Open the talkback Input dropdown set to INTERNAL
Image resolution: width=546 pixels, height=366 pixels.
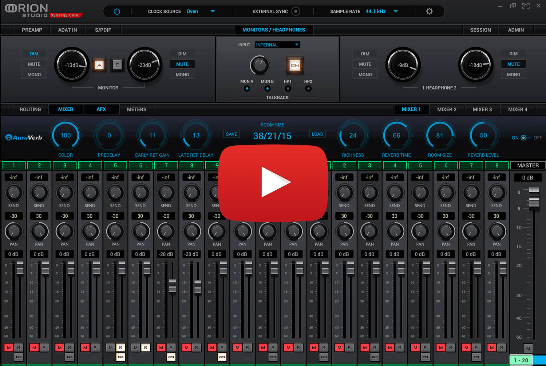[277, 45]
